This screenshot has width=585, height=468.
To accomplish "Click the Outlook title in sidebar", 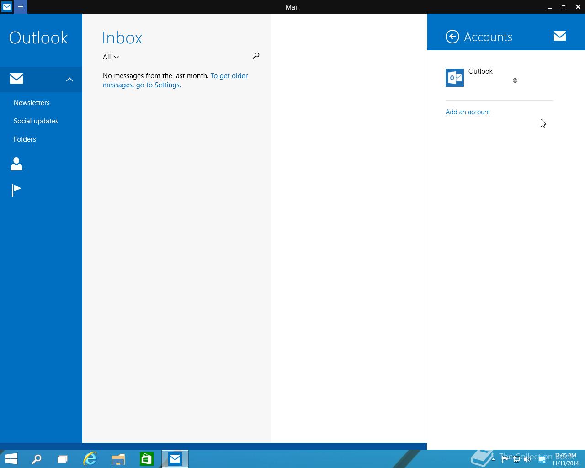I will (38, 37).
